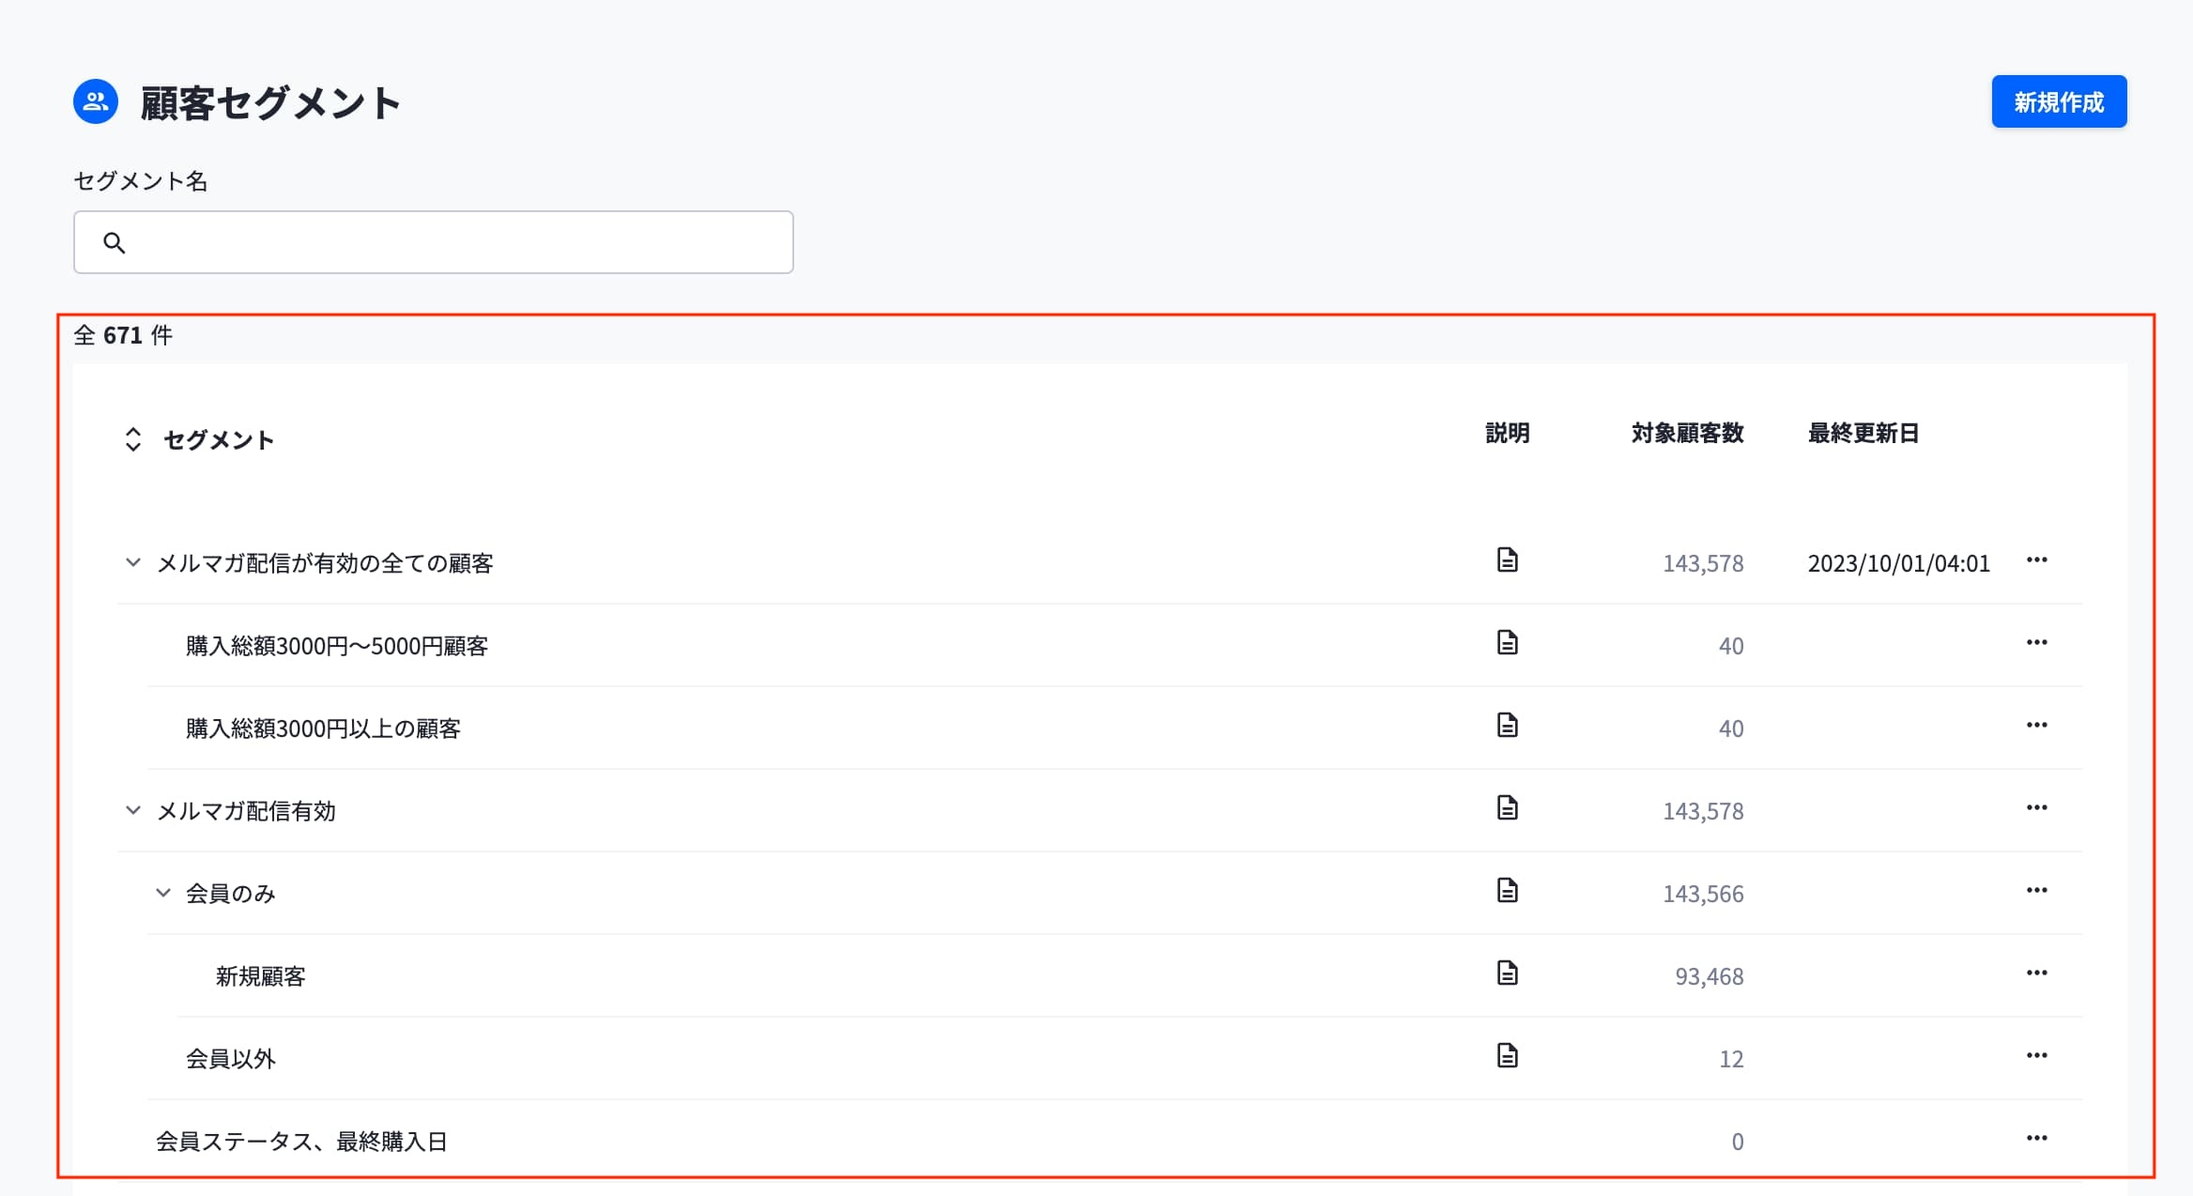Click the 最終更新日 column header
Screen dimensions: 2193x1196
click(1863, 433)
